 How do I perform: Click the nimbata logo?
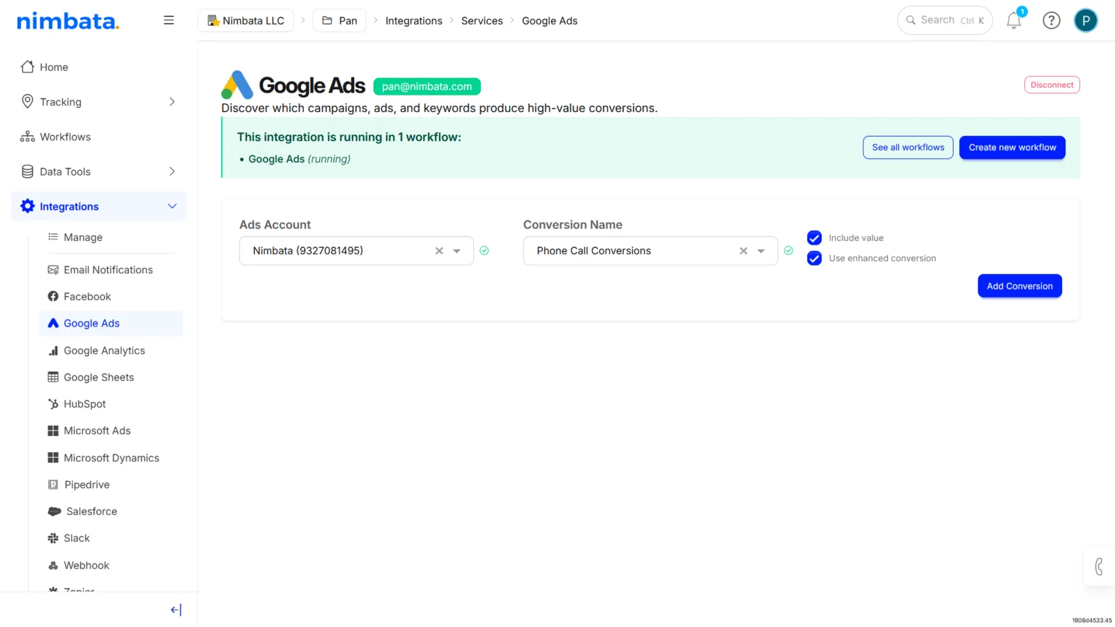click(68, 21)
